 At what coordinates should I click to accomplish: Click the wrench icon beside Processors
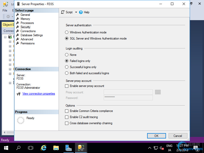tap(18, 23)
